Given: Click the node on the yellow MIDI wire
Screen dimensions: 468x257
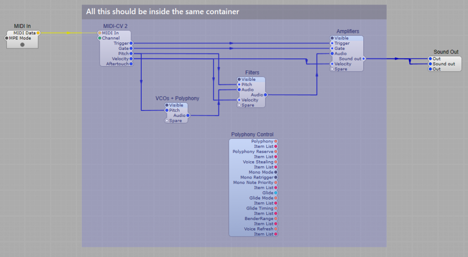Looking at the screenshot, I should click(68, 33).
